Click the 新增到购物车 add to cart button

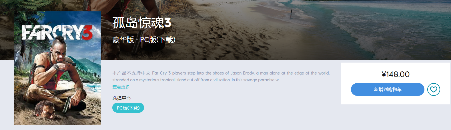click(x=388, y=89)
